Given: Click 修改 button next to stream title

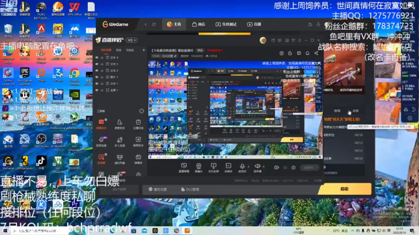Looking at the screenshot, I should point(200,50).
